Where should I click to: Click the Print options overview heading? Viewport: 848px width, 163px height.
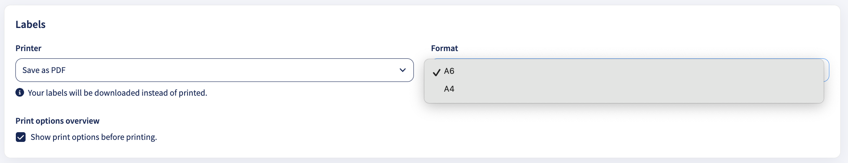(57, 121)
